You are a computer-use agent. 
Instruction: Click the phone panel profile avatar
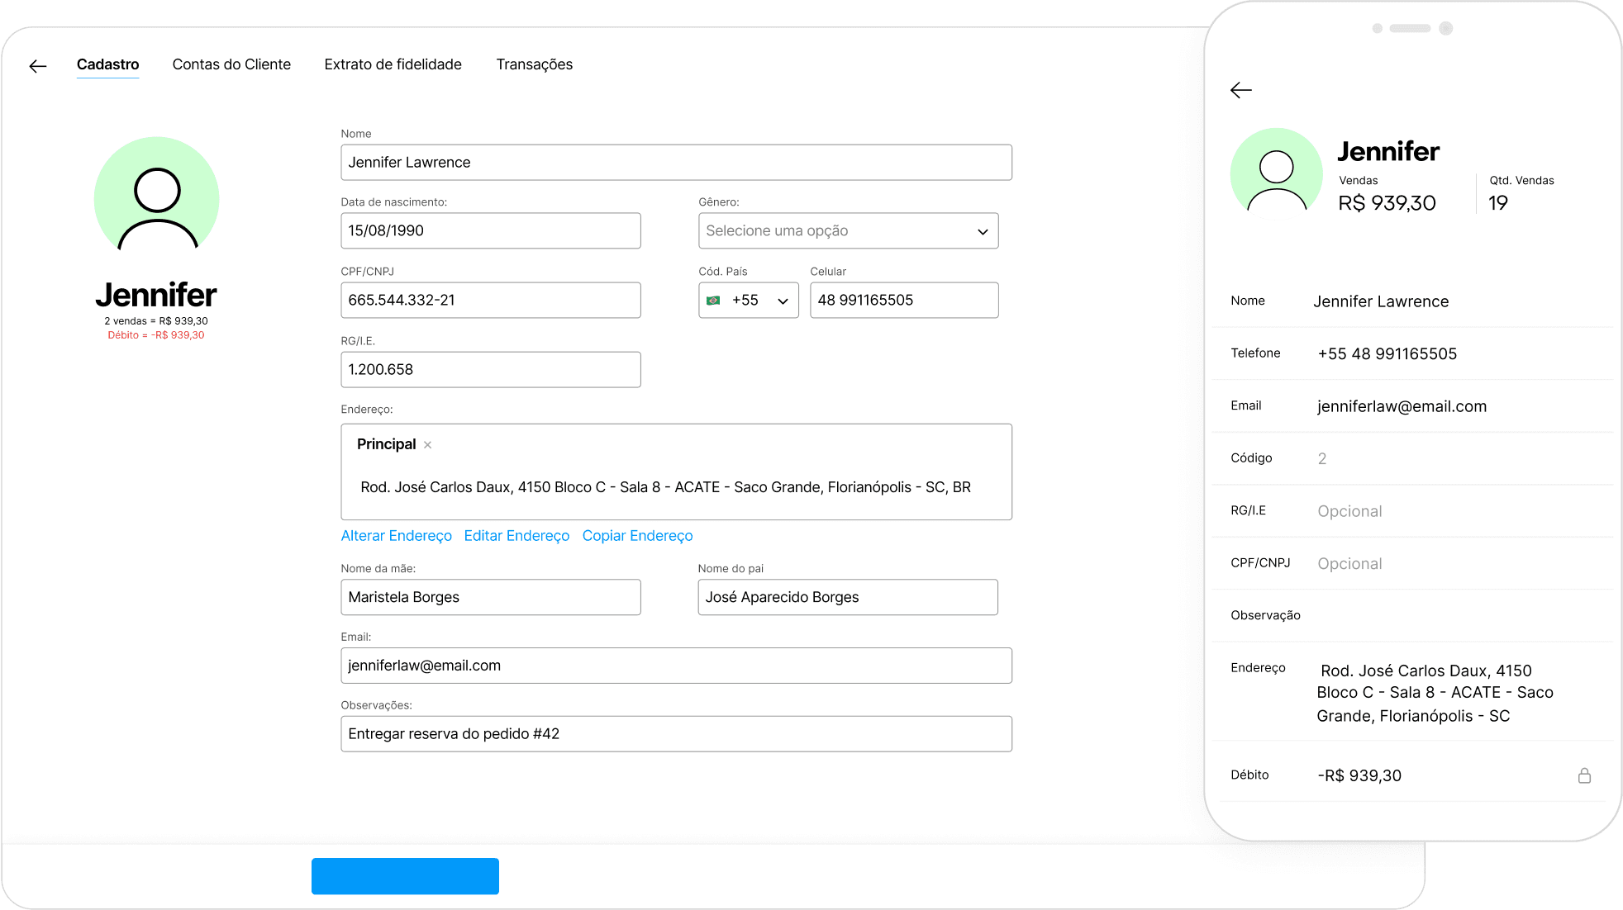(1276, 173)
